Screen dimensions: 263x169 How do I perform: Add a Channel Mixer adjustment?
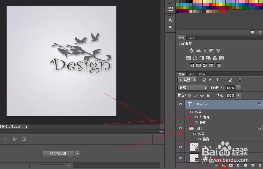point(215,58)
